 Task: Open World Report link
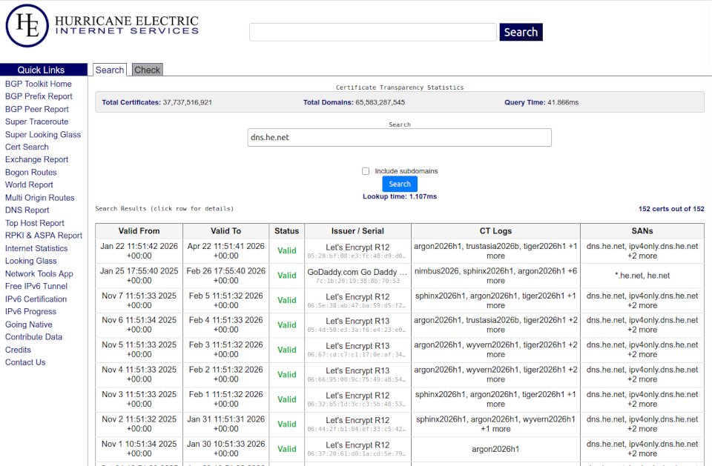[29, 184]
